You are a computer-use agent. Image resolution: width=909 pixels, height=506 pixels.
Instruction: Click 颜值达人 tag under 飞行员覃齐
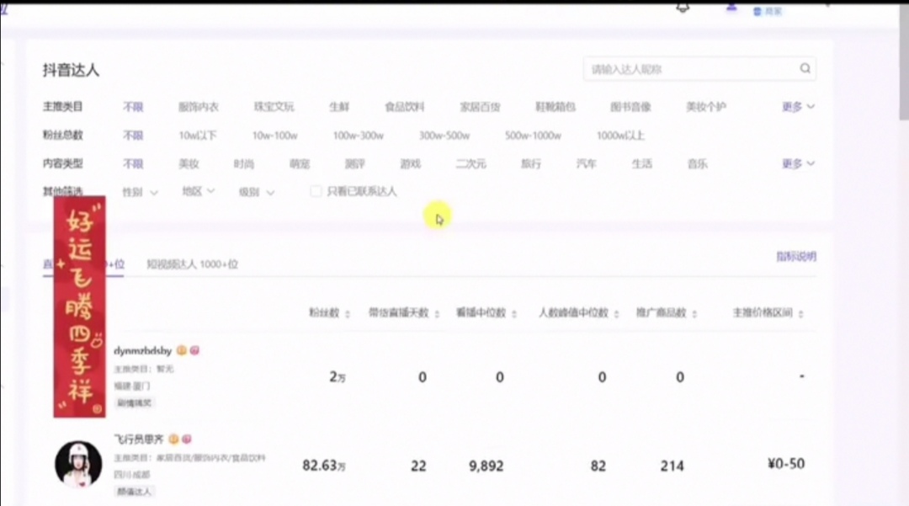pyautogui.click(x=134, y=492)
